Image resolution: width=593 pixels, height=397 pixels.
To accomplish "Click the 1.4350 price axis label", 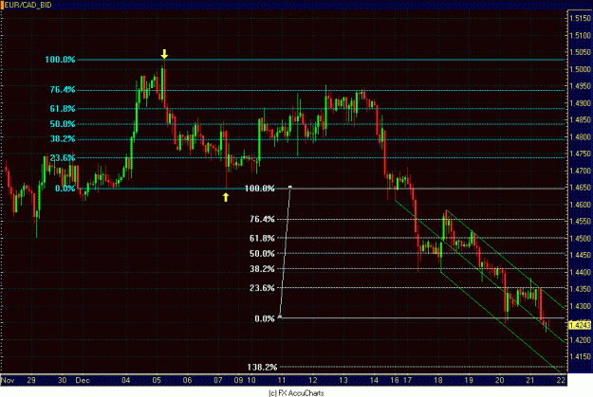I will coord(580,289).
